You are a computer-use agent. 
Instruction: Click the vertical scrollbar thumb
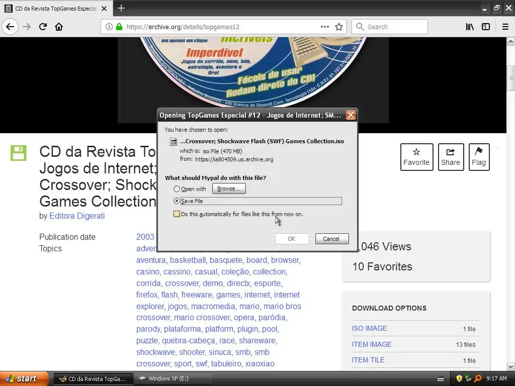510,78
